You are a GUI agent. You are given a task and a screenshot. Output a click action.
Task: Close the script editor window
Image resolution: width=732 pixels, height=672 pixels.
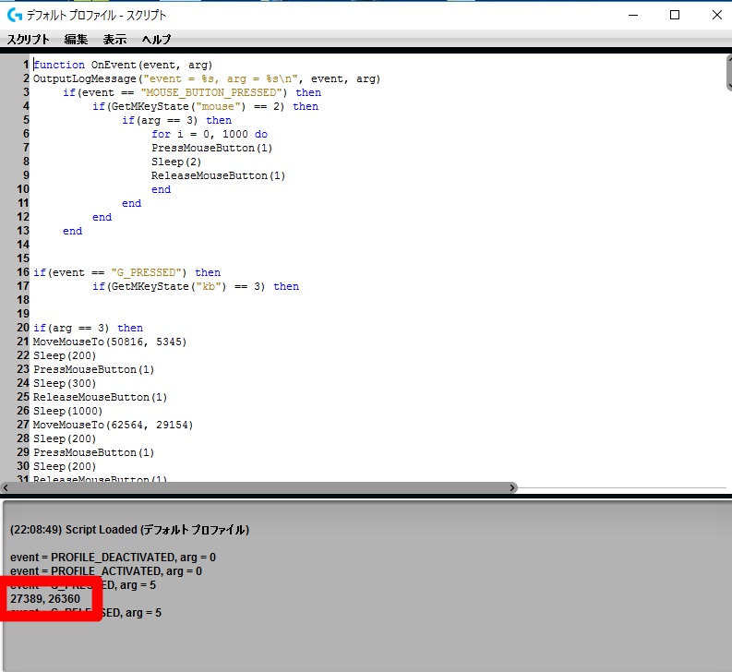[x=716, y=16]
